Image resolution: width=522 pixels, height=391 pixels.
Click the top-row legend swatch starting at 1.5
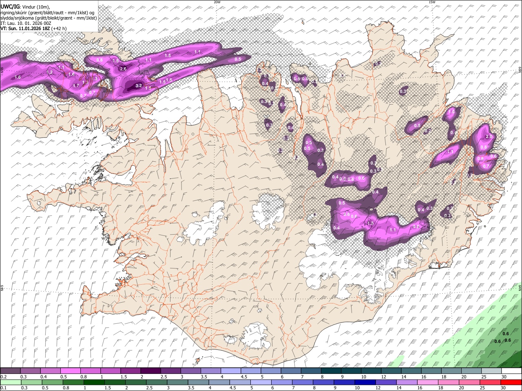(130, 371)
